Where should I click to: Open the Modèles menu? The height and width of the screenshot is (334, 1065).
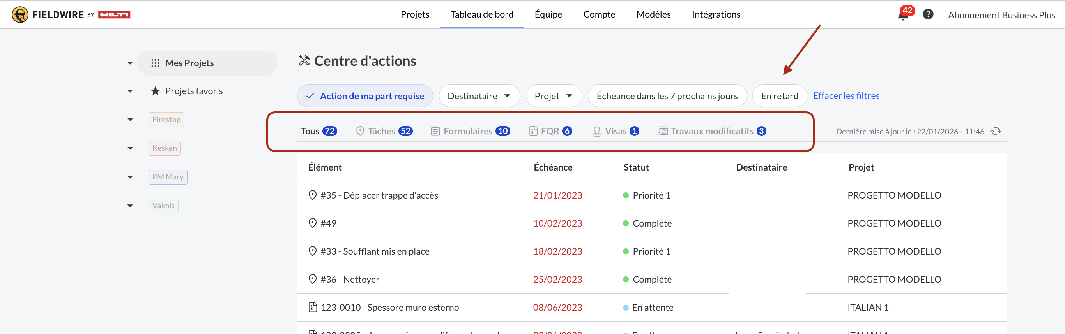coord(653,14)
